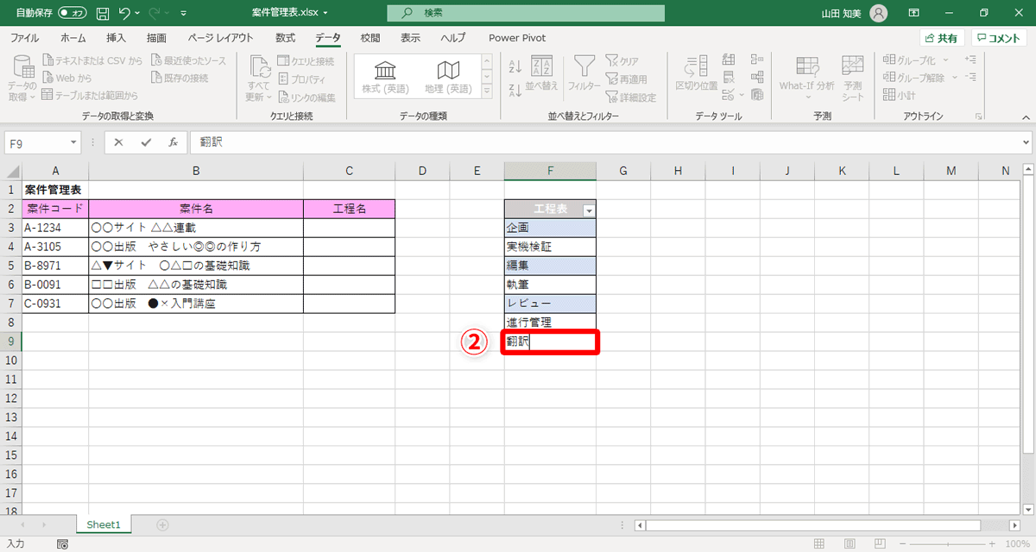The width and height of the screenshot is (1036, 552).
Task: Open the Name Box dropdown showing F9
Action: (x=73, y=143)
